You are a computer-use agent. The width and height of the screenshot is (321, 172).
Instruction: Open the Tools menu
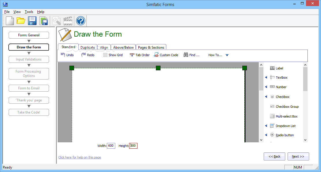pos(29,12)
